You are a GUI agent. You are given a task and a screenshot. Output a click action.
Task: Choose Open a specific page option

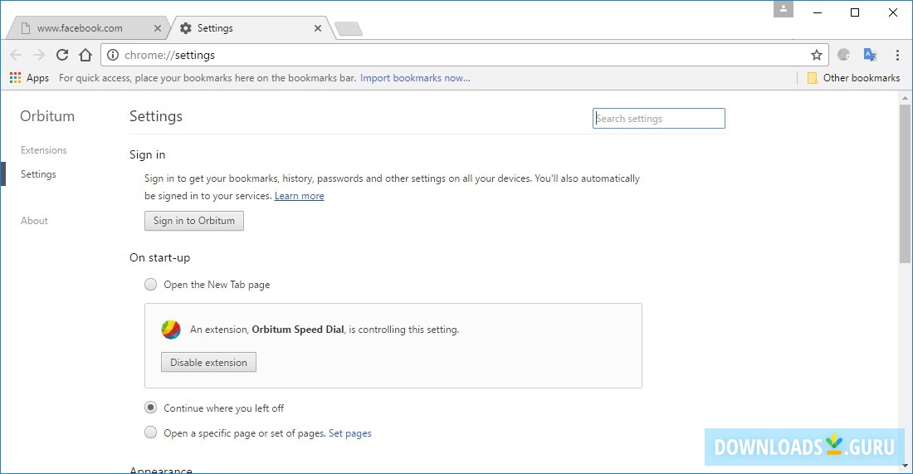pos(150,432)
